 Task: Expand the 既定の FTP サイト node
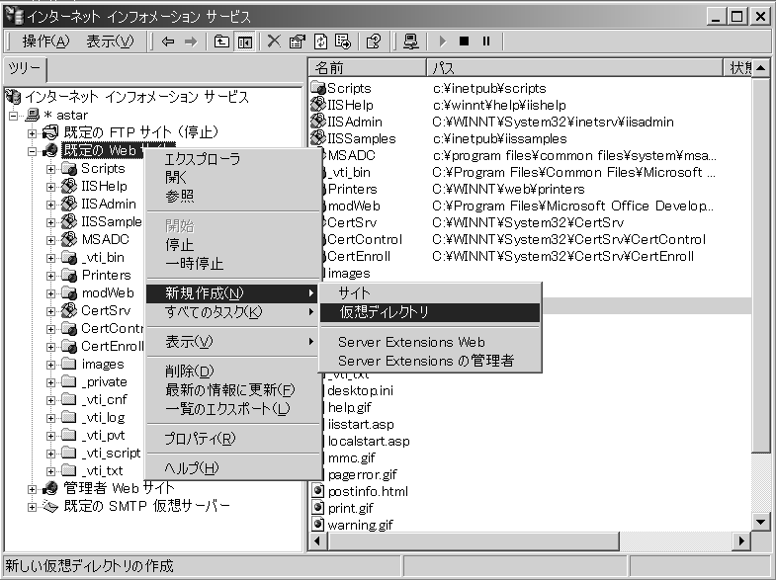coord(33,133)
